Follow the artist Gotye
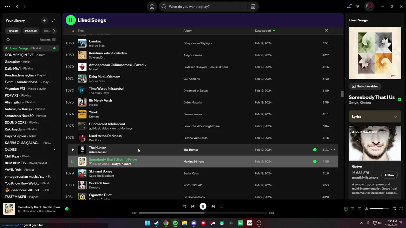 point(390,175)
